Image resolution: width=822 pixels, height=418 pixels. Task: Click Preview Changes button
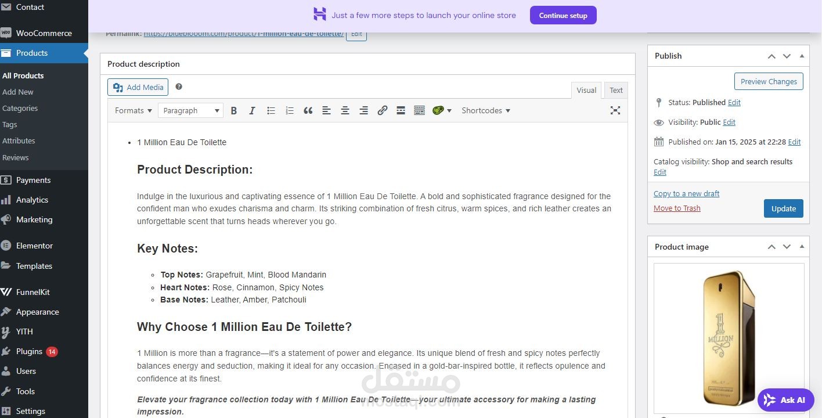tap(769, 81)
